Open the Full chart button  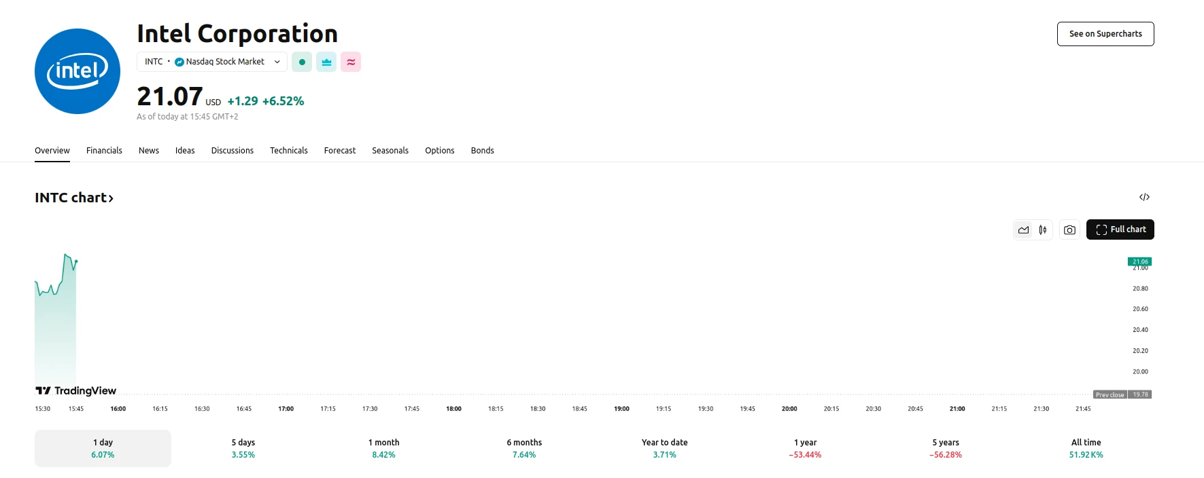(1120, 229)
